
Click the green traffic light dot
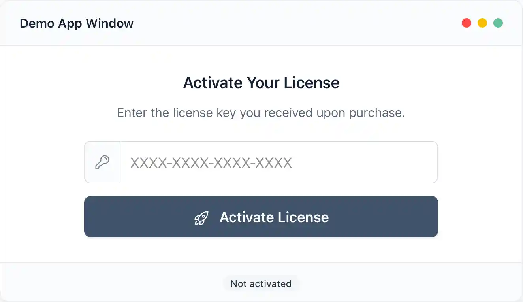click(498, 23)
